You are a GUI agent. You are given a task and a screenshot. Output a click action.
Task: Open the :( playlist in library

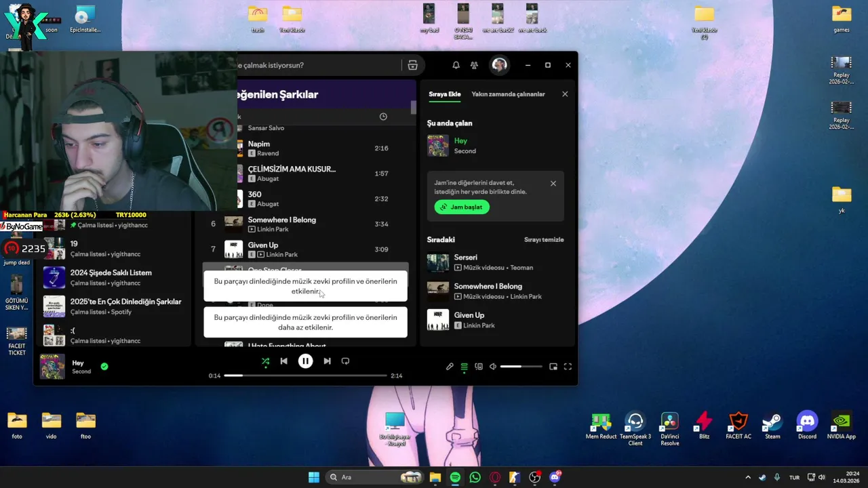pyautogui.click(x=114, y=335)
